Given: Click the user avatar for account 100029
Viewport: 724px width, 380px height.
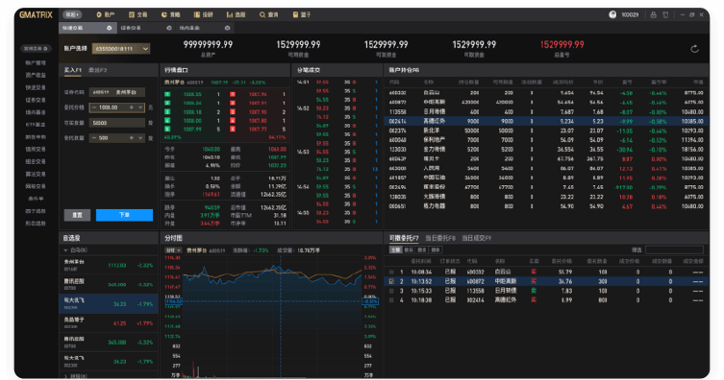Looking at the screenshot, I should 612,14.
